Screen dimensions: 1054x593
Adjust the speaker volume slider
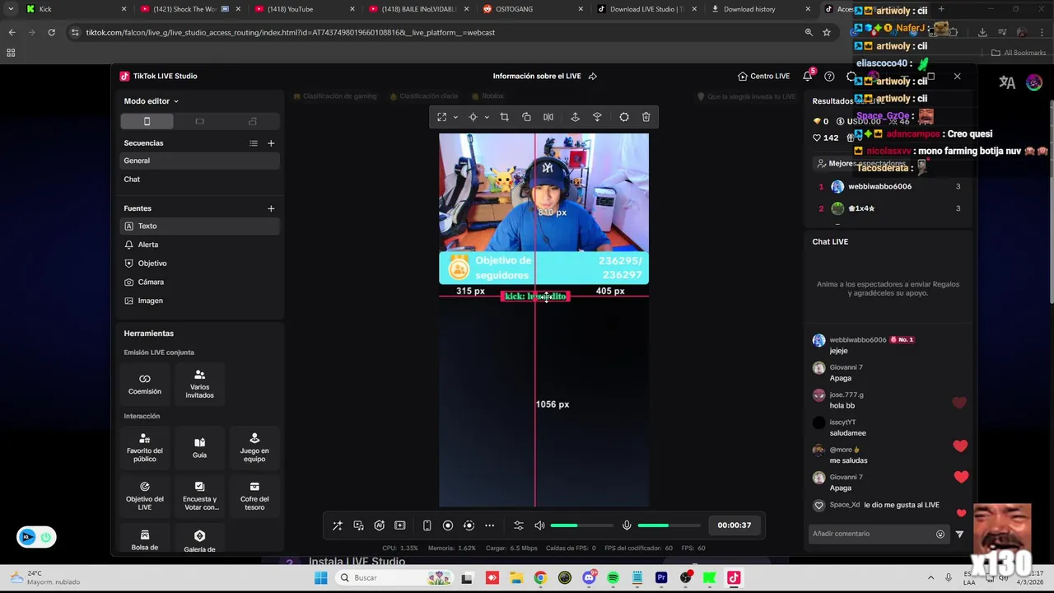[581, 525]
